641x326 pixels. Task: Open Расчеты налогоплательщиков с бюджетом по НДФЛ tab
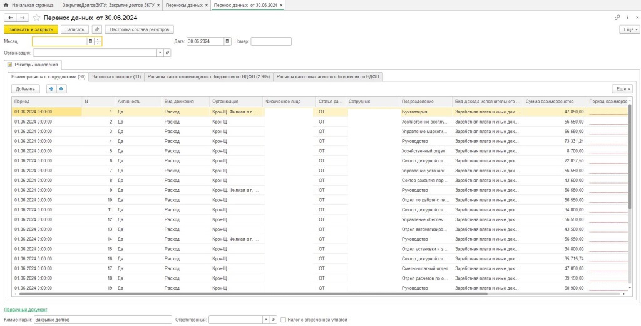[208, 76]
